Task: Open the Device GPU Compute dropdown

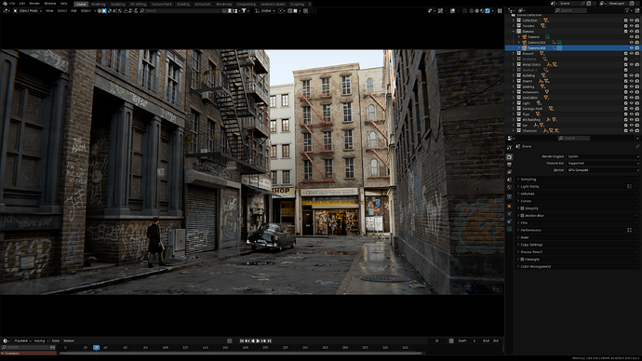Action: click(x=603, y=170)
